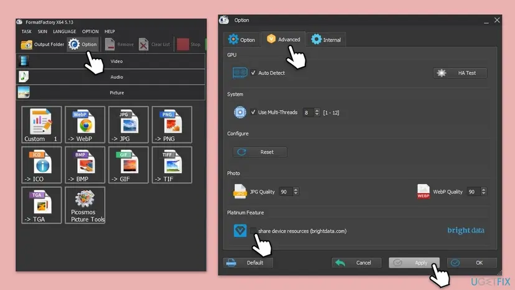Switch to the Internal tab
The image size is (515, 290).
point(326,40)
